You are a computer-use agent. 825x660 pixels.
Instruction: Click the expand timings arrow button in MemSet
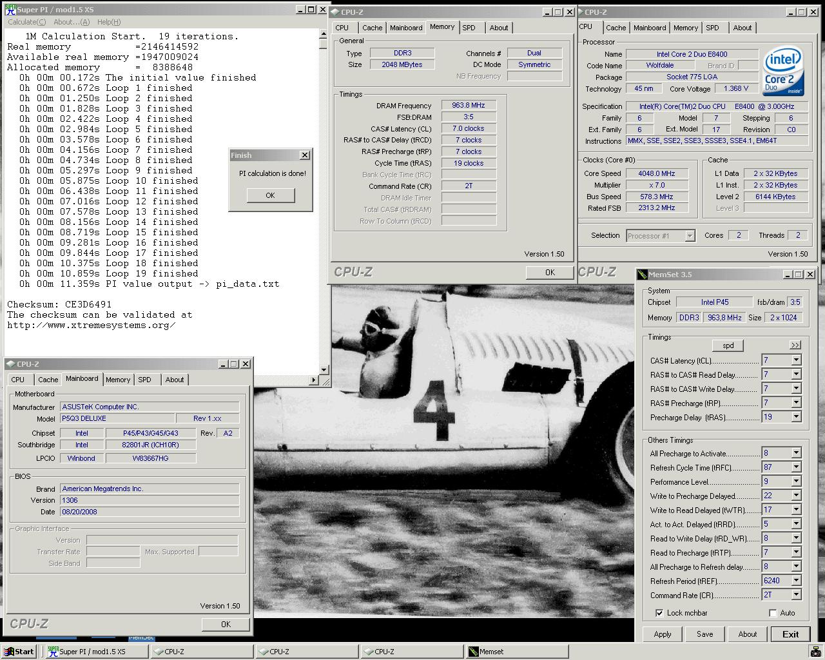pyautogui.click(x=795, y=345)
